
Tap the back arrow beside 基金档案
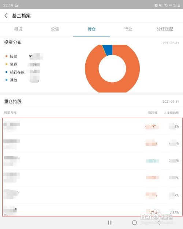click(6, 15)
